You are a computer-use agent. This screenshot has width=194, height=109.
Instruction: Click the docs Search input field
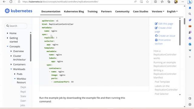[16, 26]
